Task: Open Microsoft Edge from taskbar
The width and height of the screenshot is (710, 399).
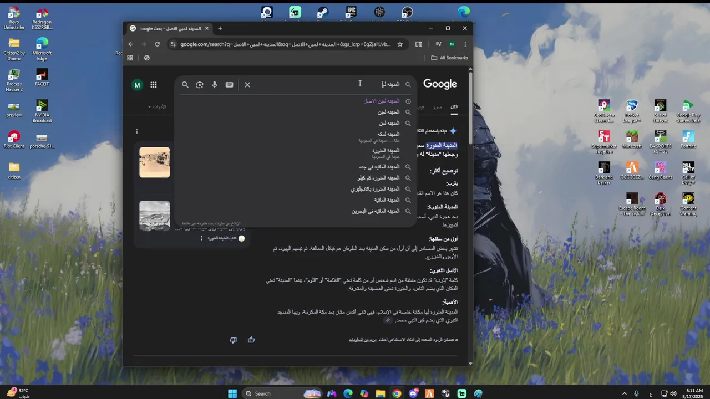Action: point(348,393)
